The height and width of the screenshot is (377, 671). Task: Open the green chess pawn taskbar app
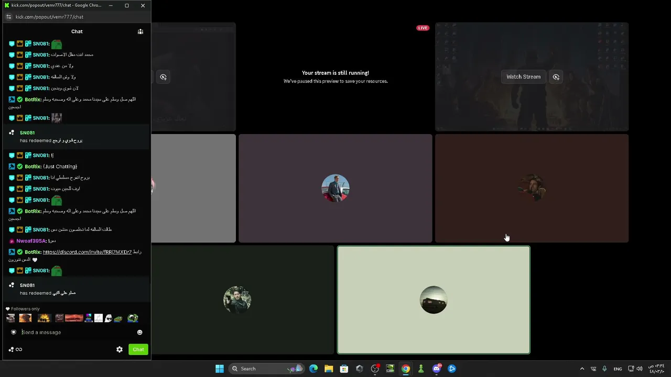point(421,369)
